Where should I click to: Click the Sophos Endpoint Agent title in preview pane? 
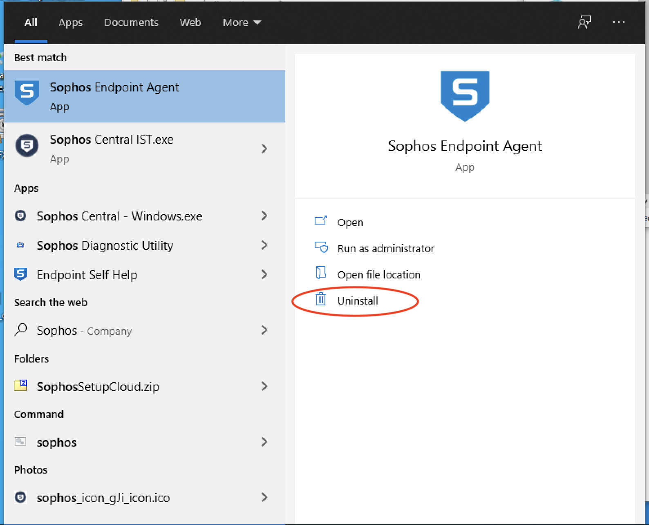pyautogui.click(x=465, y=146)
